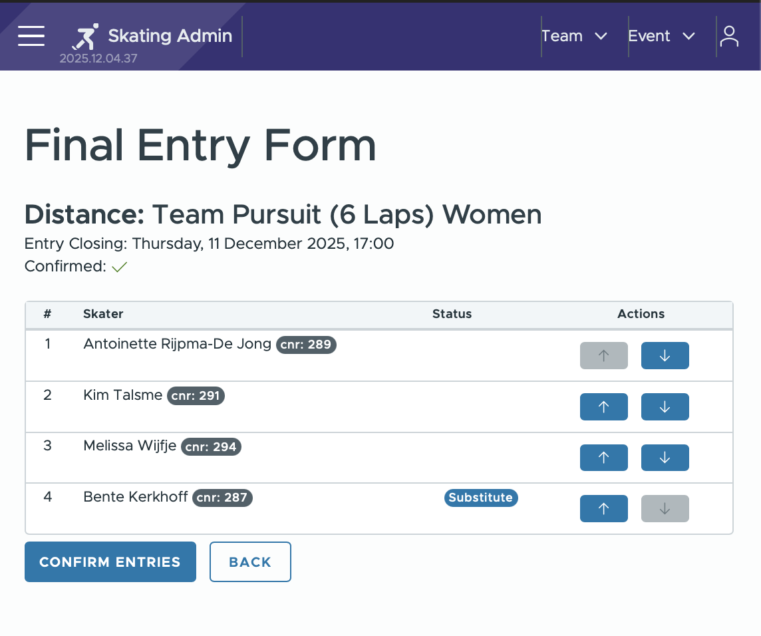
Task: Click the Skating Admin skater logo
Action: click(85, 36)
